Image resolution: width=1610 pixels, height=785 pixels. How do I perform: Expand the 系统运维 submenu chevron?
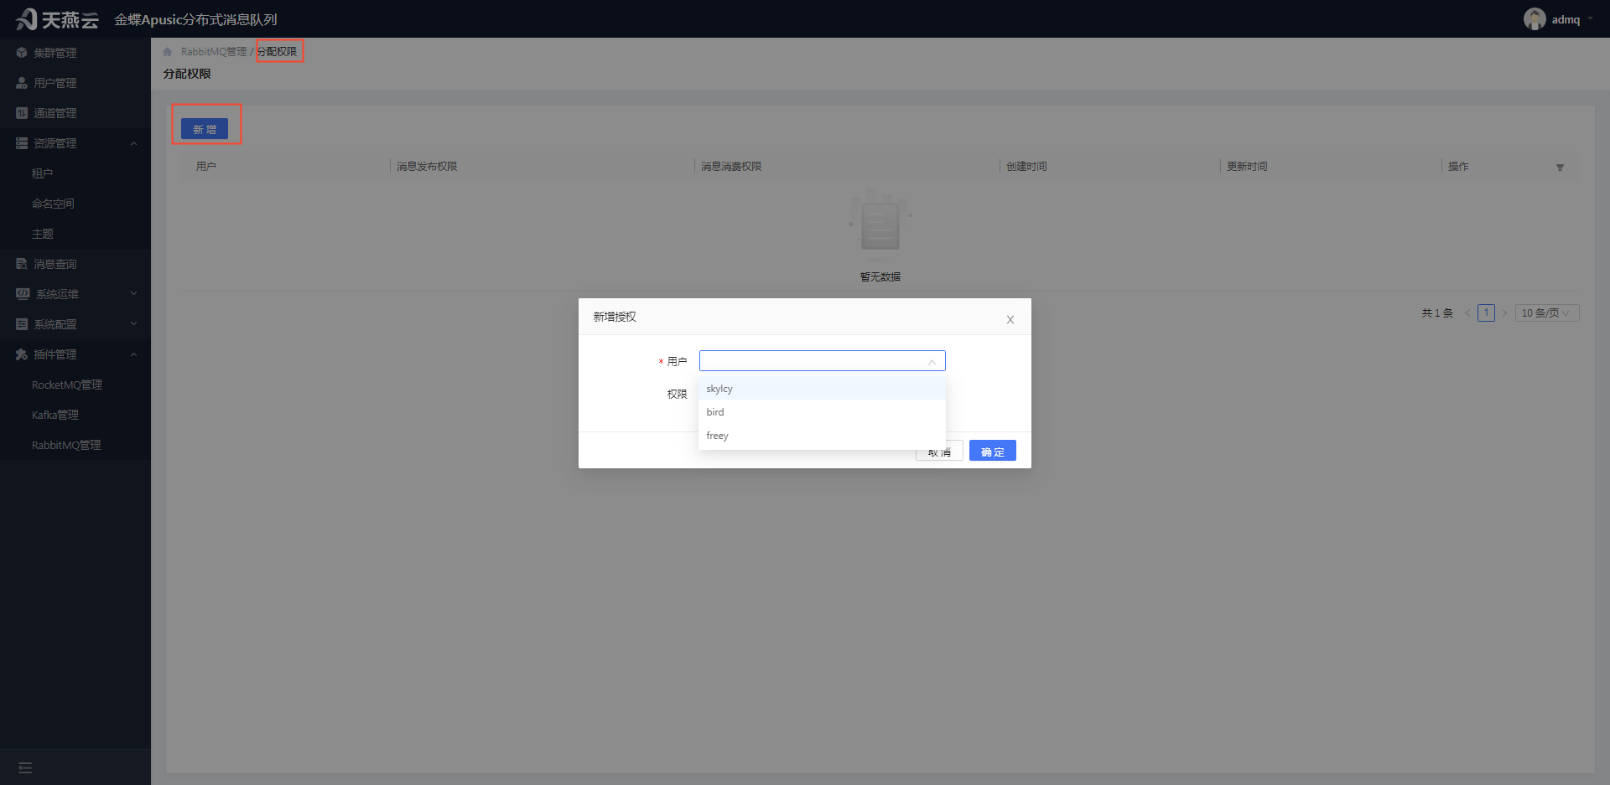click(x=133, y=294)
